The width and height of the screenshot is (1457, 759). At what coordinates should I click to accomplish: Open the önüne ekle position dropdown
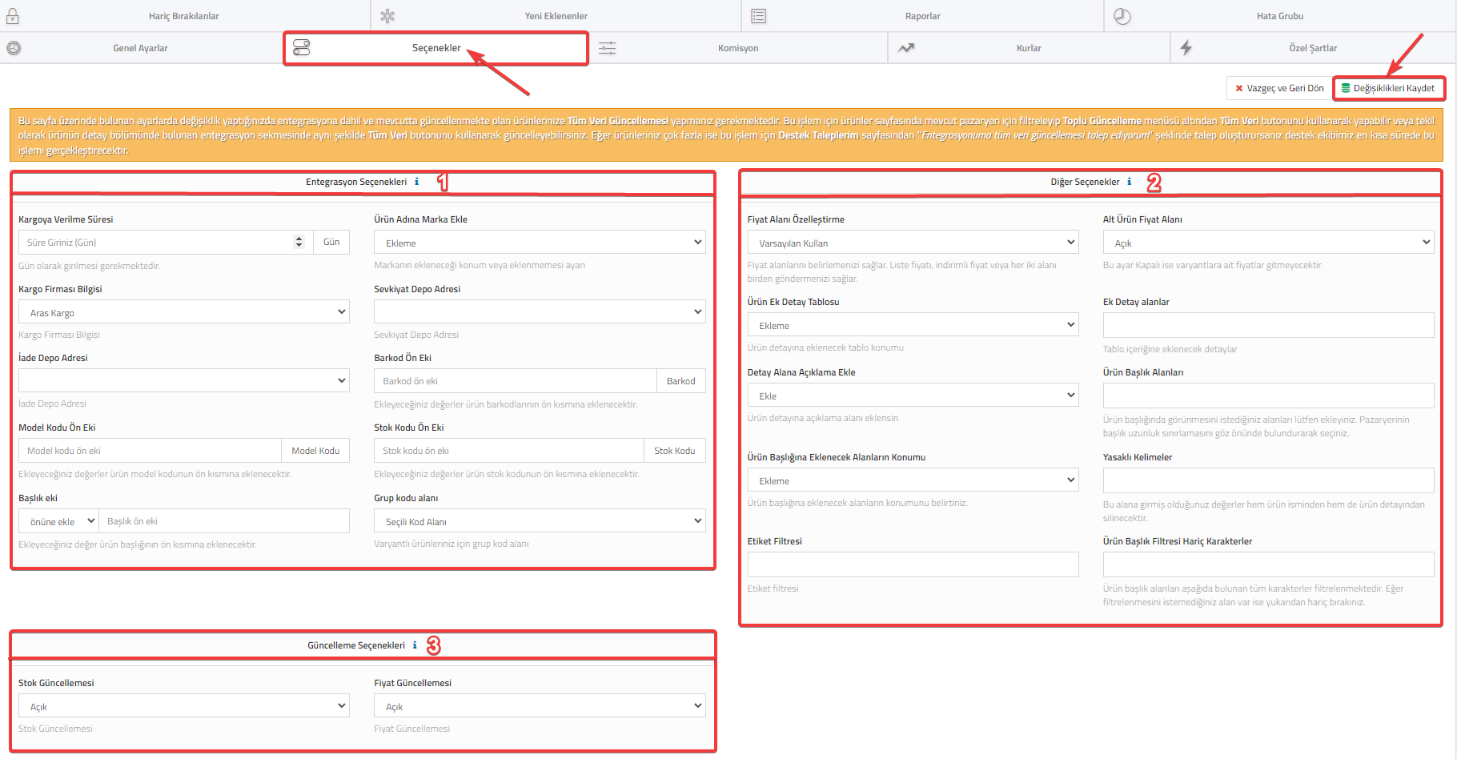58,520
